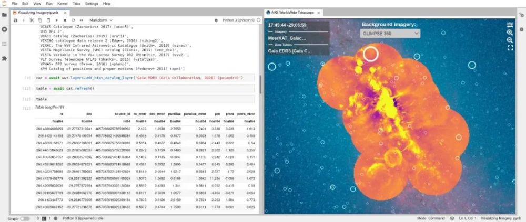Open the Help menu

pyautogui.click(x=107, y=3)
